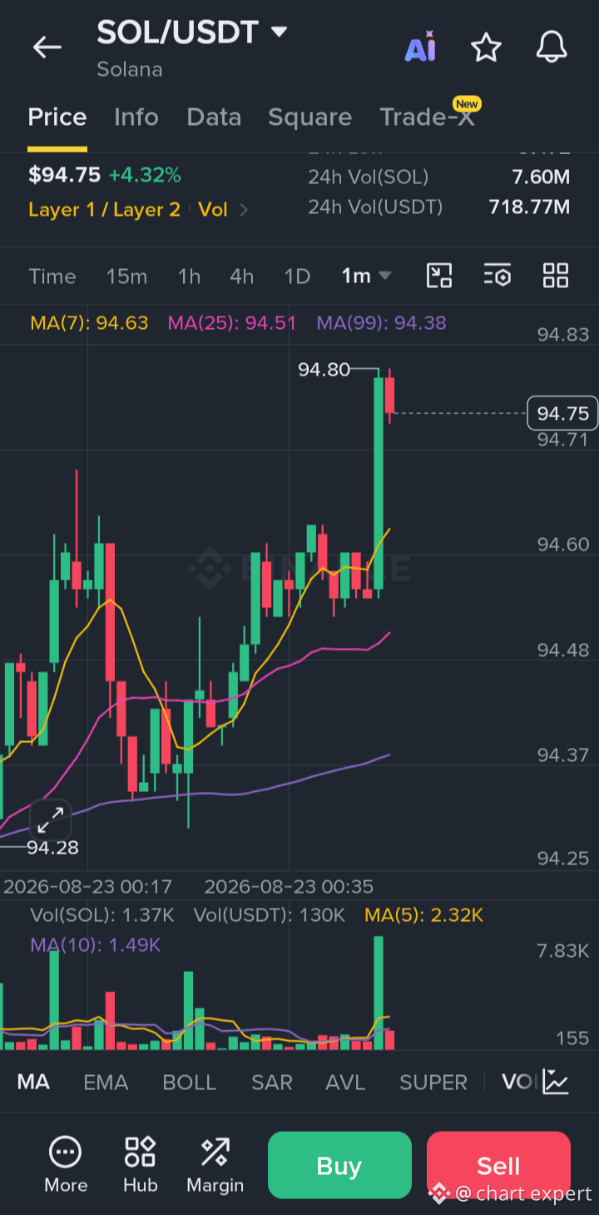Select the 15m interval

click(x=126, y=276)
